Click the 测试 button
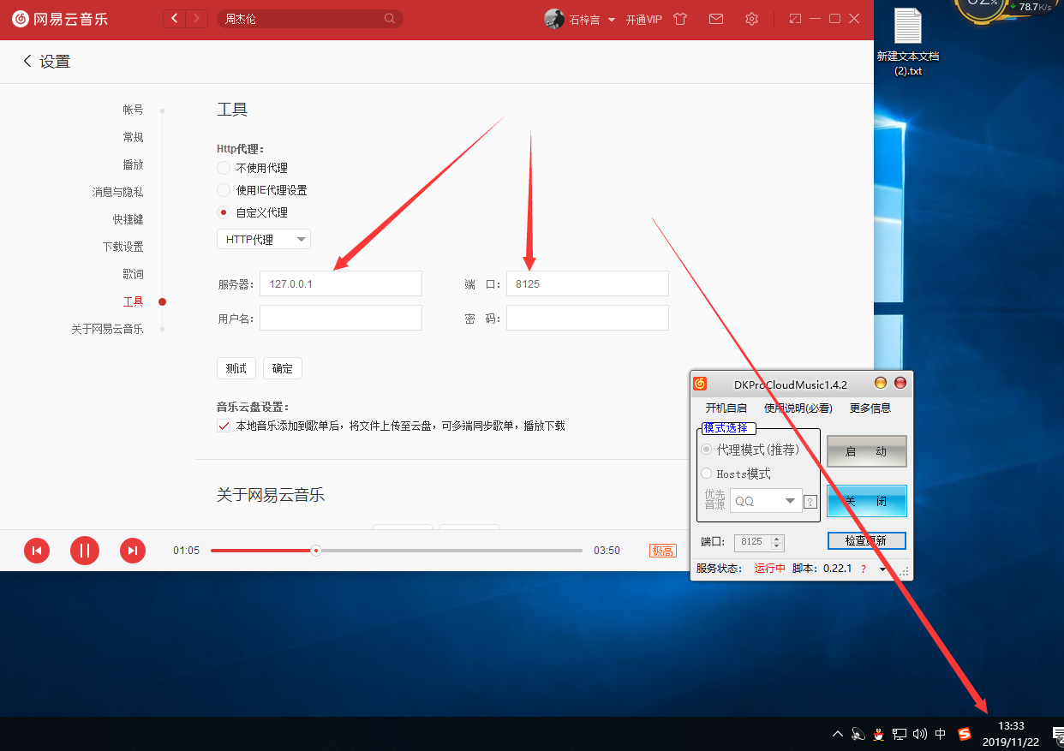Viewport: 1064px width, 751px height. (236, 368)
